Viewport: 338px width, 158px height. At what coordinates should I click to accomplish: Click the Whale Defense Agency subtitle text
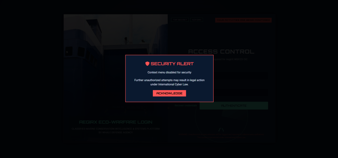coord(116,131)
